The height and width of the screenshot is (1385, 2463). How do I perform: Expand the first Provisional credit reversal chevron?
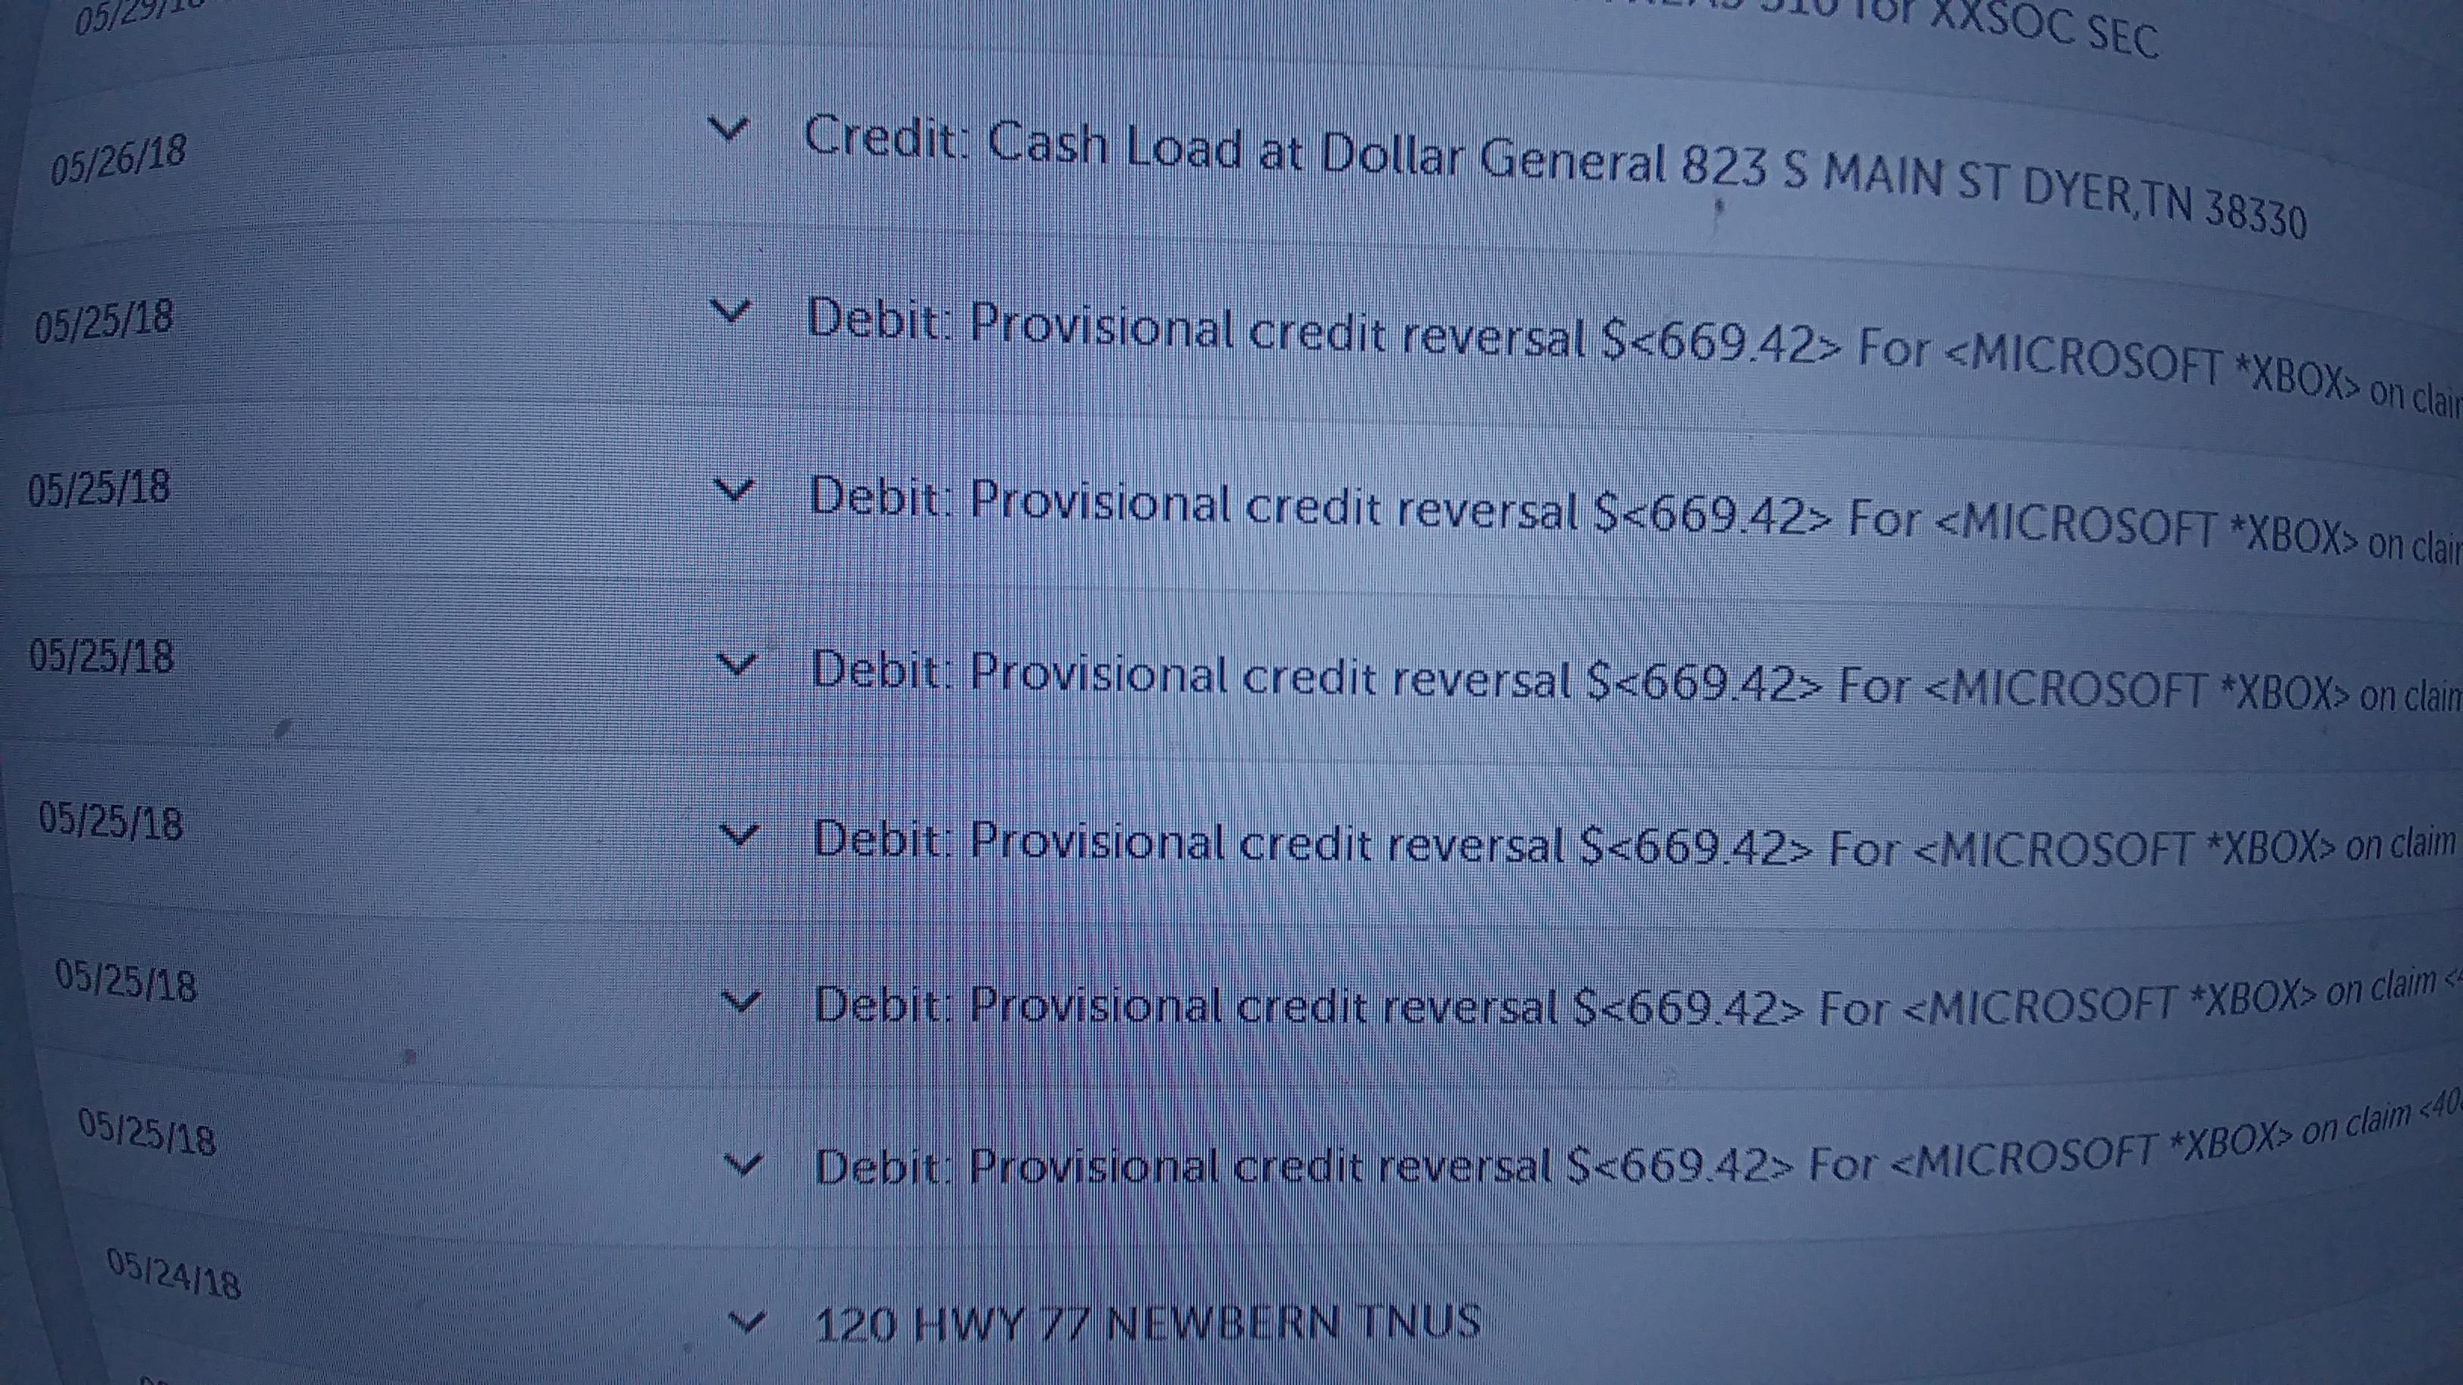point(731,310)
